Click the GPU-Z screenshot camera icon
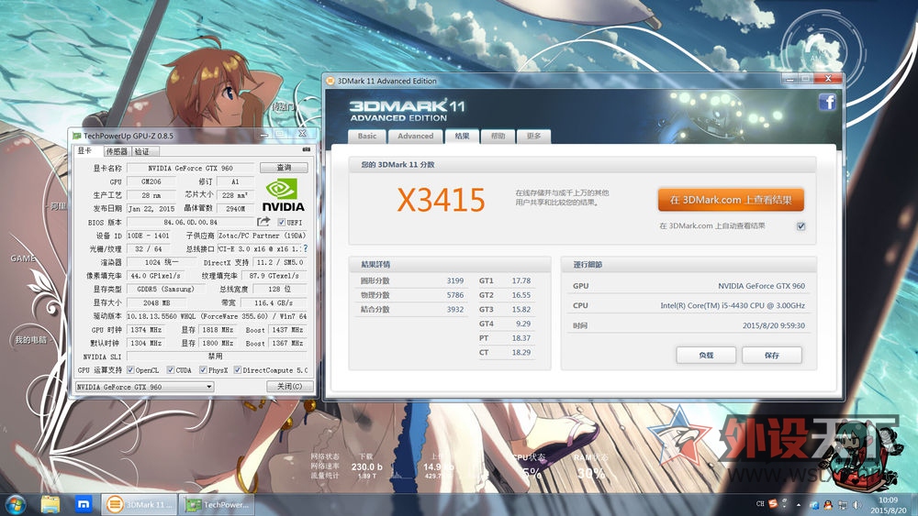 point(307,149)
